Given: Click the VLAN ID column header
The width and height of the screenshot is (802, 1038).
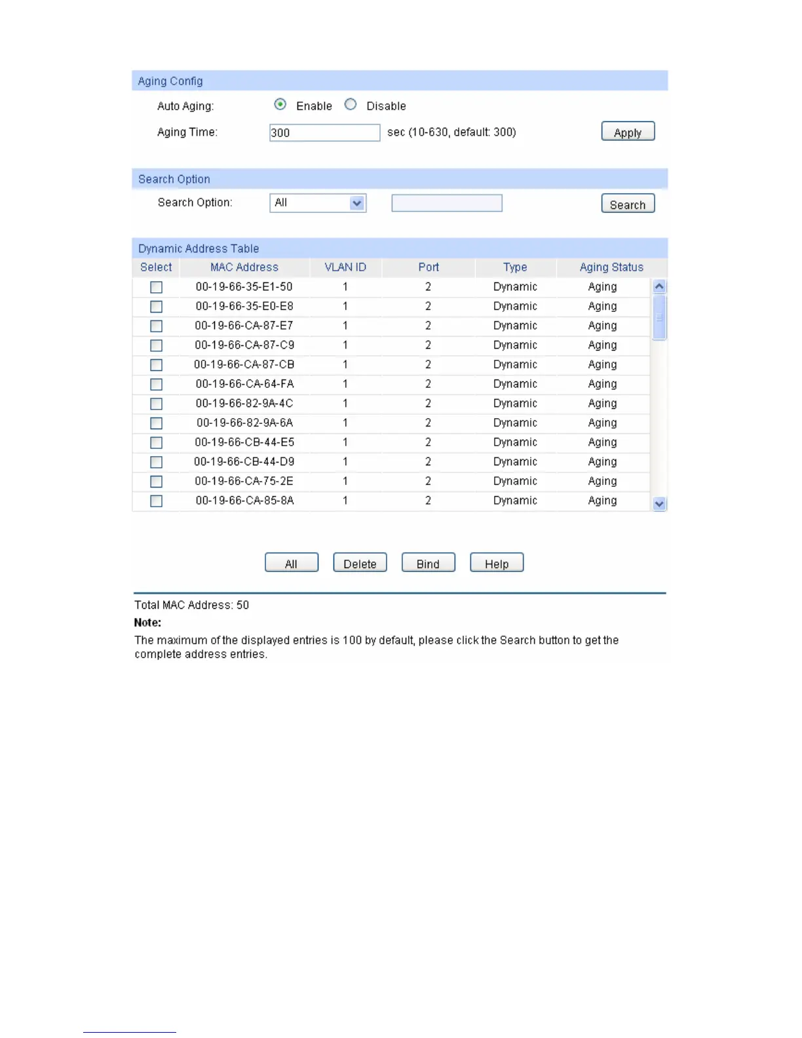Looking at the screenshot, I should 345,267.
